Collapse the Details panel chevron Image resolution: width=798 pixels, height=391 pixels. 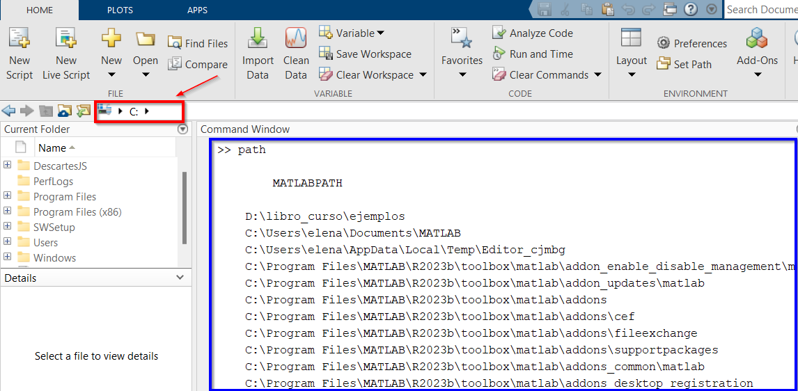pyautogui.click(x=180, y=278)
